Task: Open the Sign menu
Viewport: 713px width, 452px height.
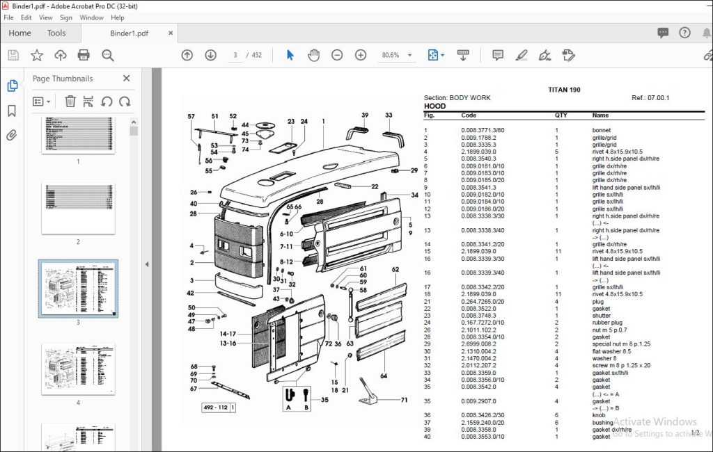Action: (66, 17)
